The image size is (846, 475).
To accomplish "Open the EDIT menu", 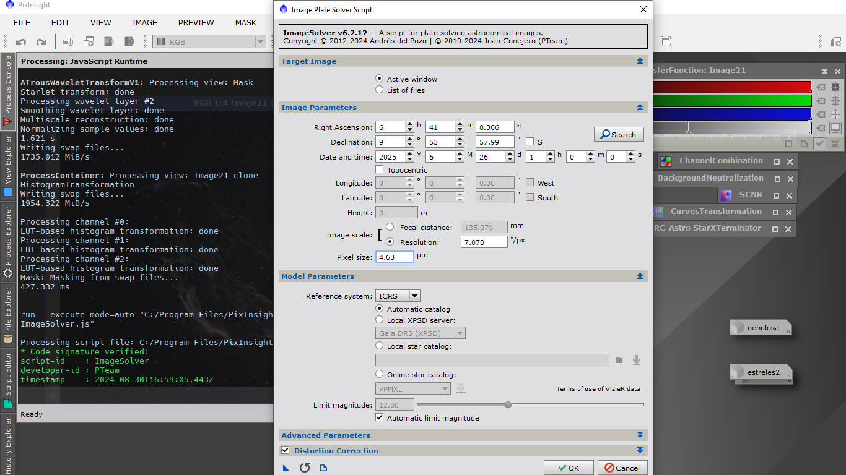I will (x=60, y=23).
